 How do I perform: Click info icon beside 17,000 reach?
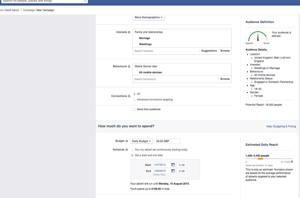point(292,162)
